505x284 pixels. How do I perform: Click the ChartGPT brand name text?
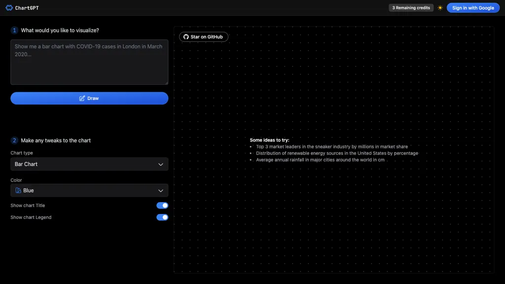pyautogui.click(x=27, y=8)
